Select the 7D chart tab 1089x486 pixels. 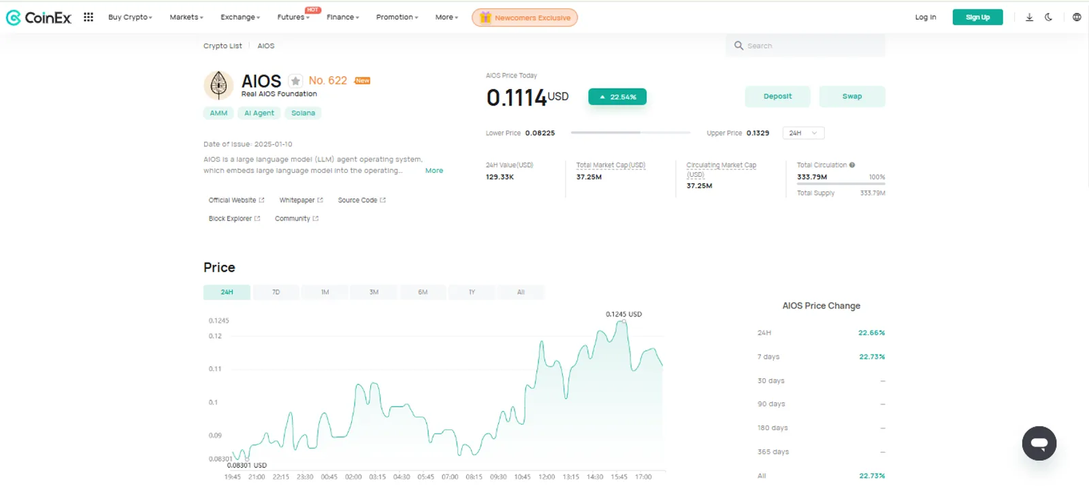pos(276,292)
